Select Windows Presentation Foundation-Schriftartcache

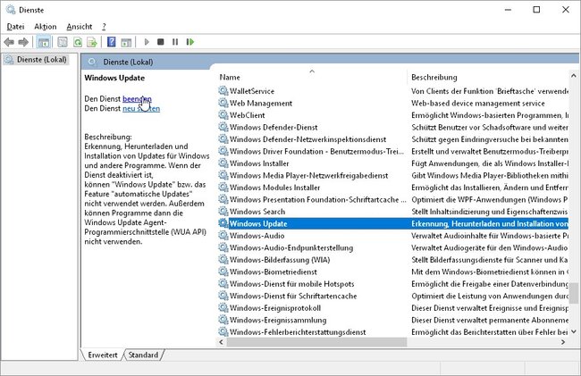point(392,199)
